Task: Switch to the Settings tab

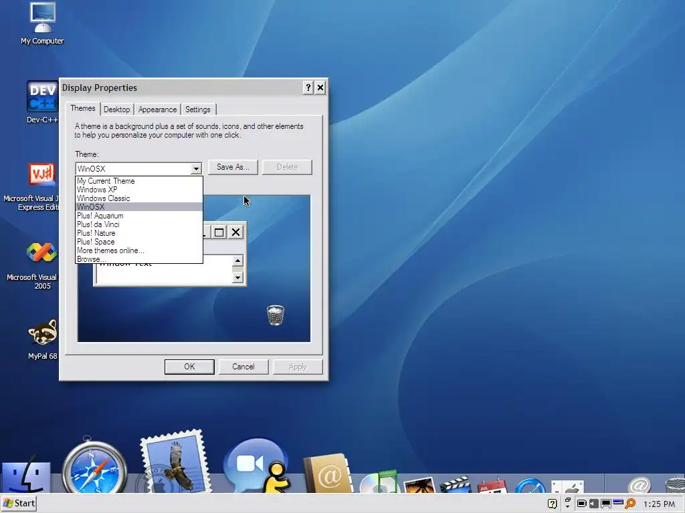Action: point(197,110)
